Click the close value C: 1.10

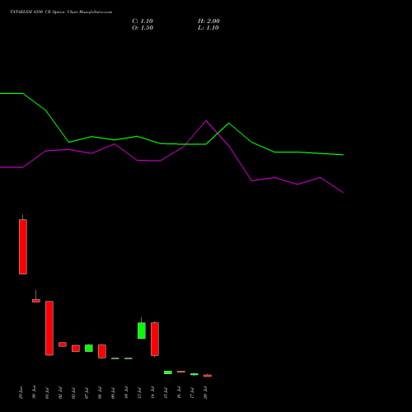[143, 21]
